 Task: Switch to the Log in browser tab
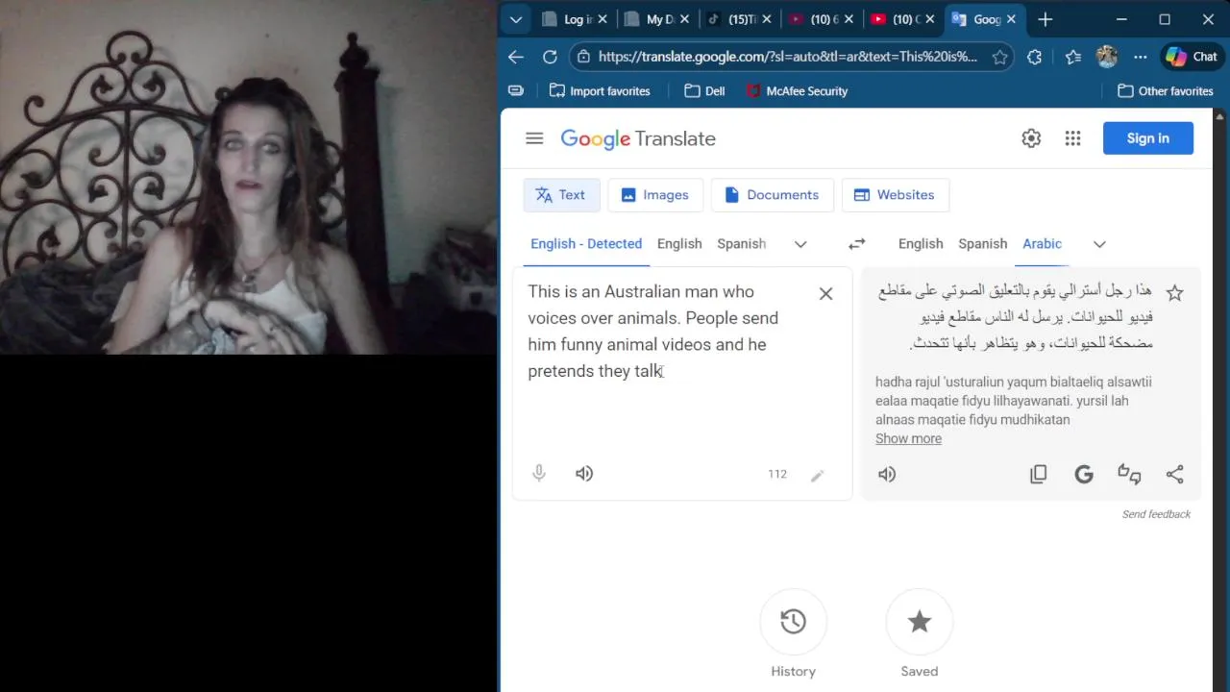click(573, 19)
